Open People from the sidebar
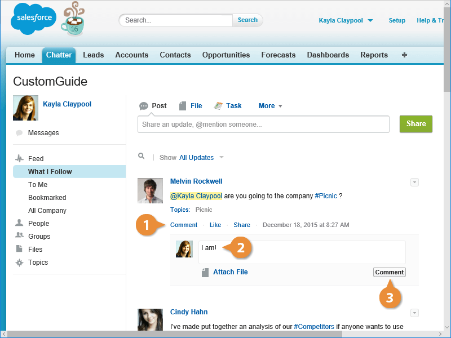Screen dimensions: 451x338 [38, 224]
